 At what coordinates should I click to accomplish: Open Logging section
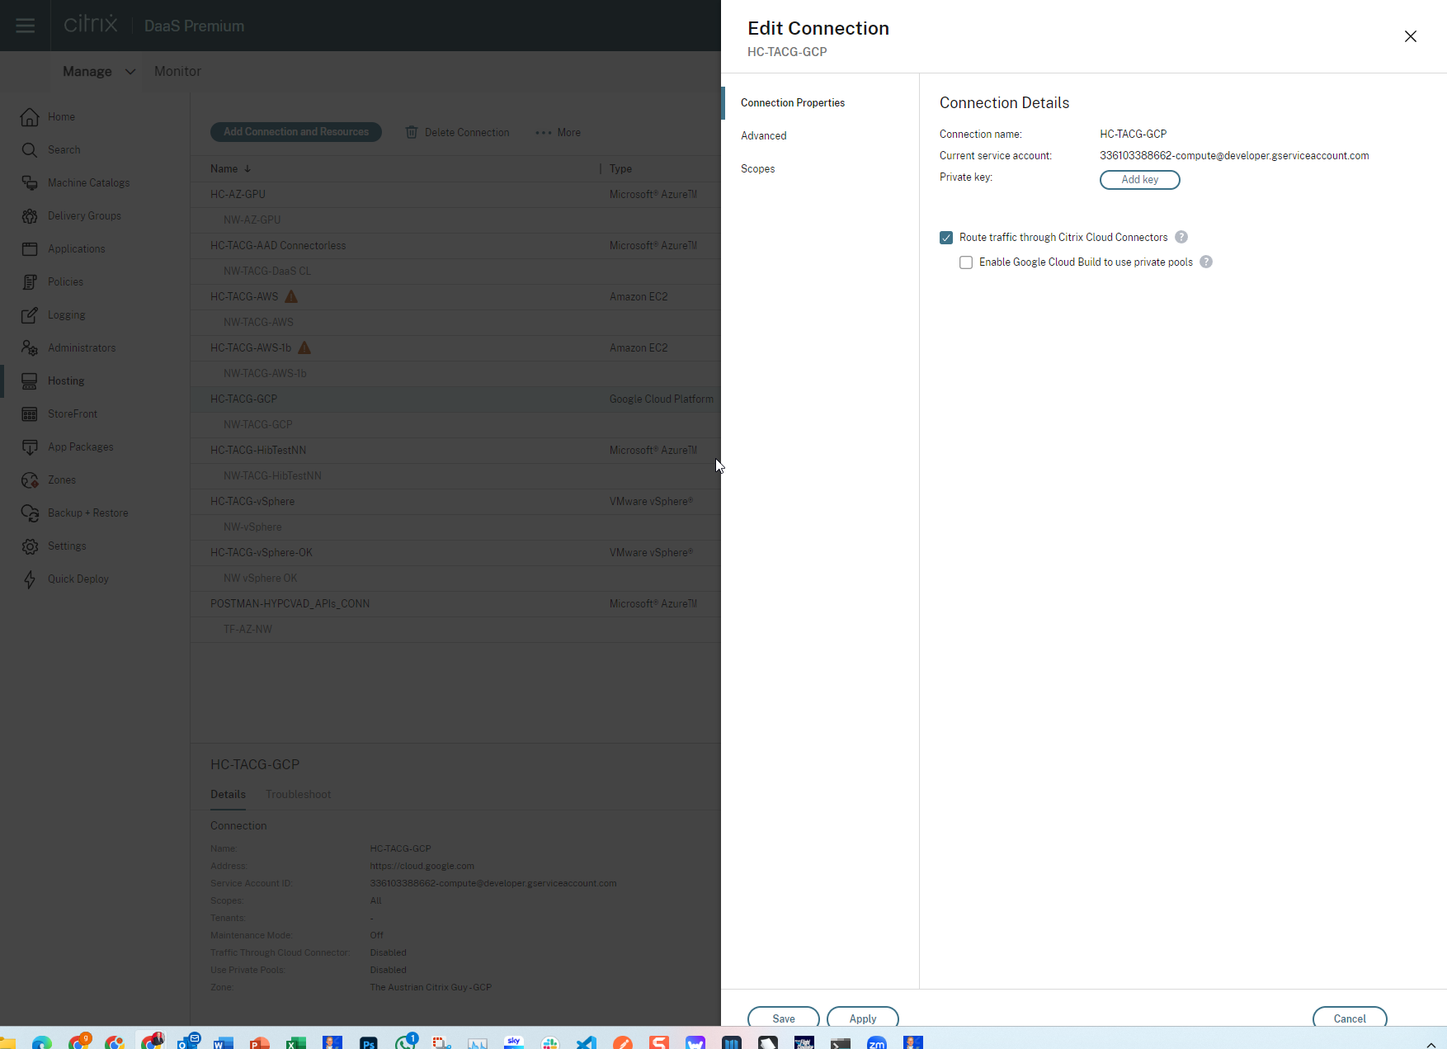coord(66,314)
